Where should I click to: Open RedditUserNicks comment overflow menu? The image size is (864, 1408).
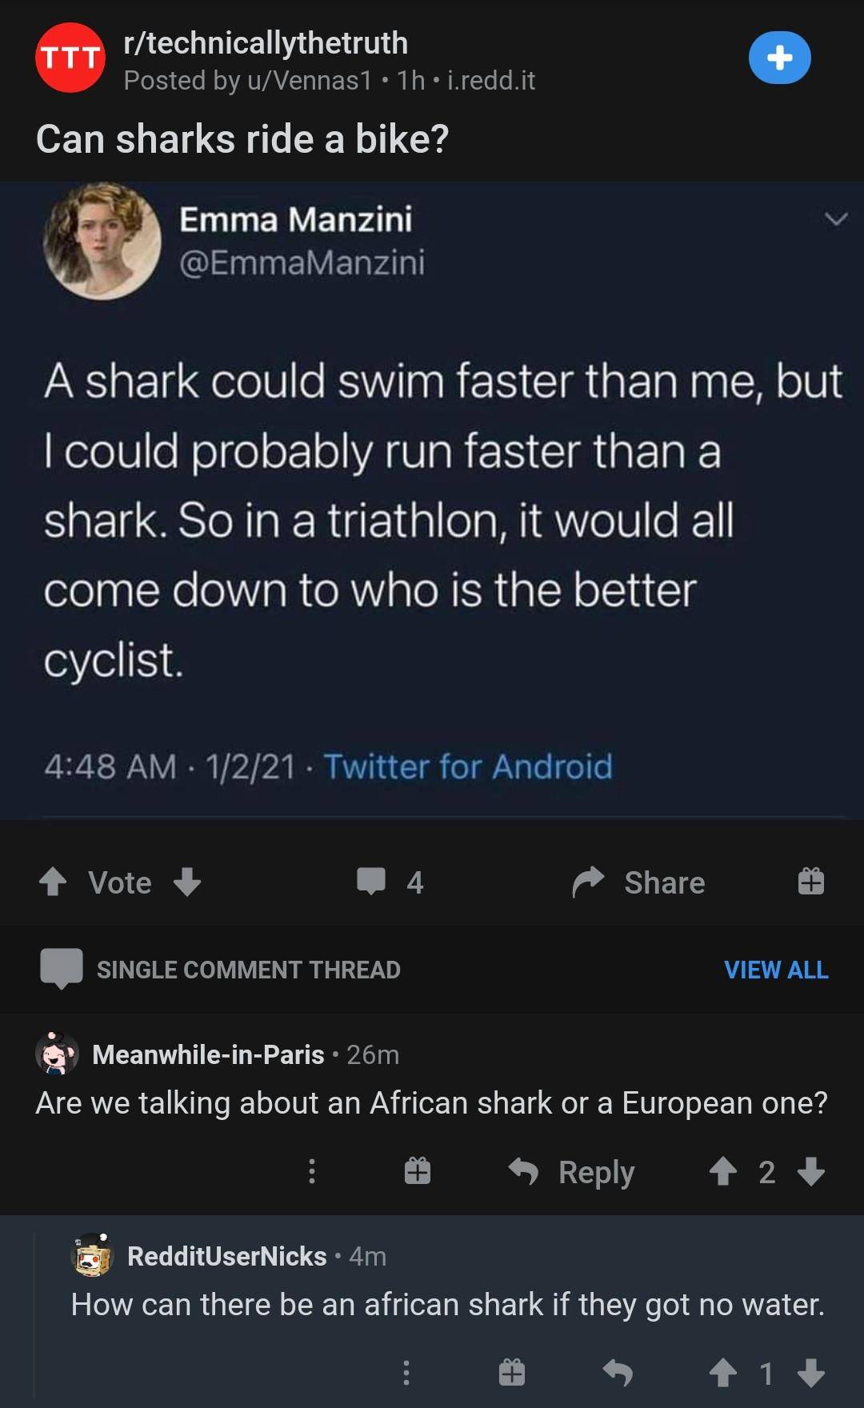pyautogui.click(x=406, y=1373)
